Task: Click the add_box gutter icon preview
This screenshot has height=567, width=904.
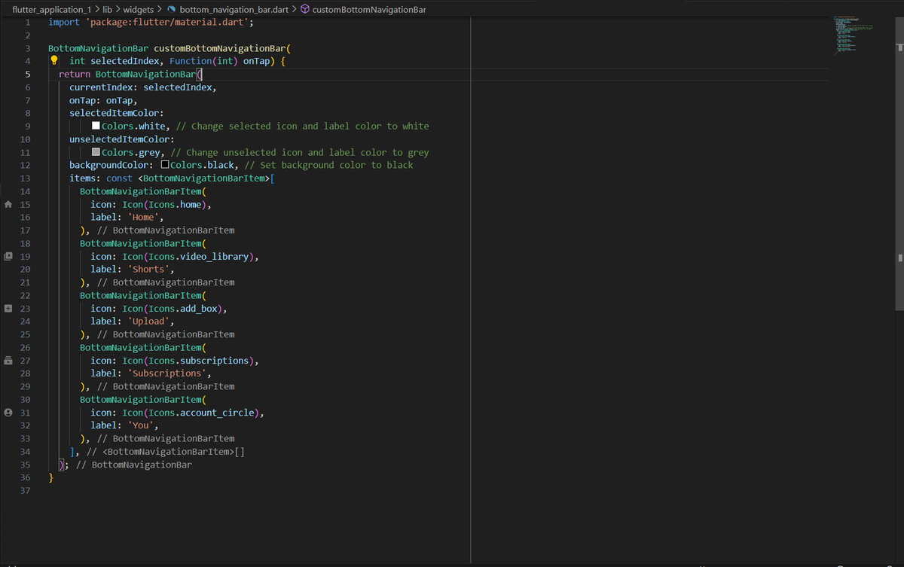Action: [x=8, y=308]
